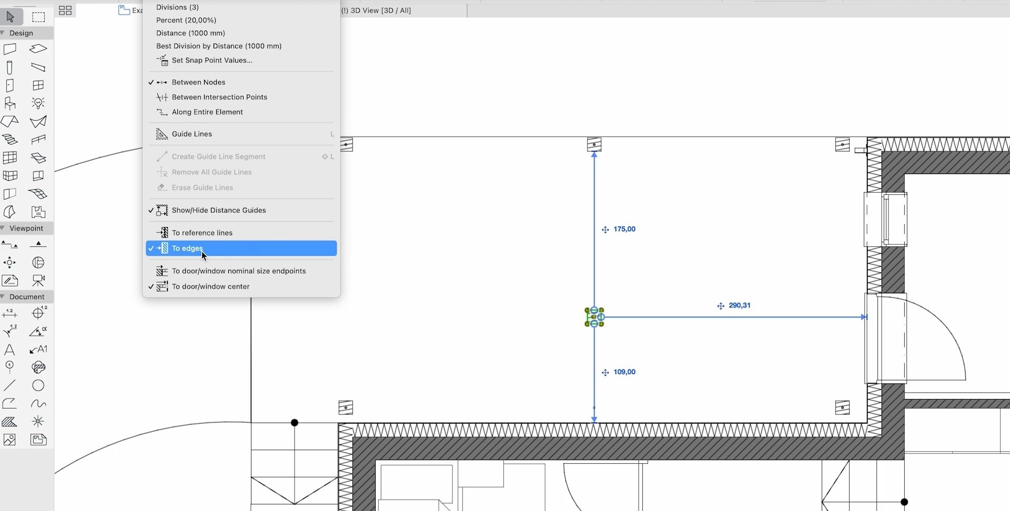Click the 109,00 distance guide value
This screenshot has height=511, width=1010.
[x=624, y=372]
